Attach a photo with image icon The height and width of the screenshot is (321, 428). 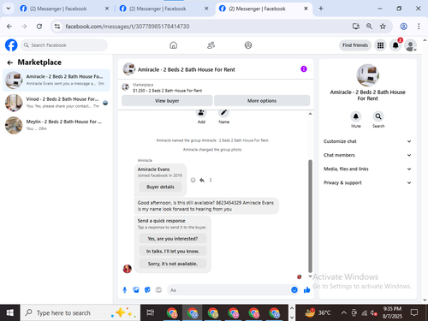(136, 290)
